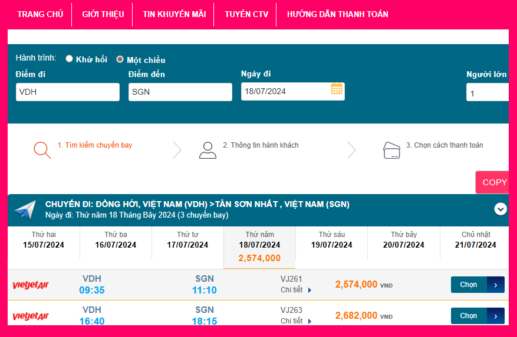Switch to the 19/07/2024 date tab
The height and width of the screenshot is (337, 517).
click(331, 240)
